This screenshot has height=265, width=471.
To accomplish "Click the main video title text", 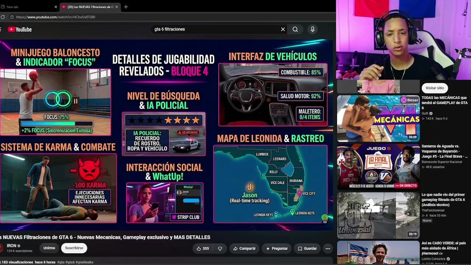I will (x=105, y=237).
